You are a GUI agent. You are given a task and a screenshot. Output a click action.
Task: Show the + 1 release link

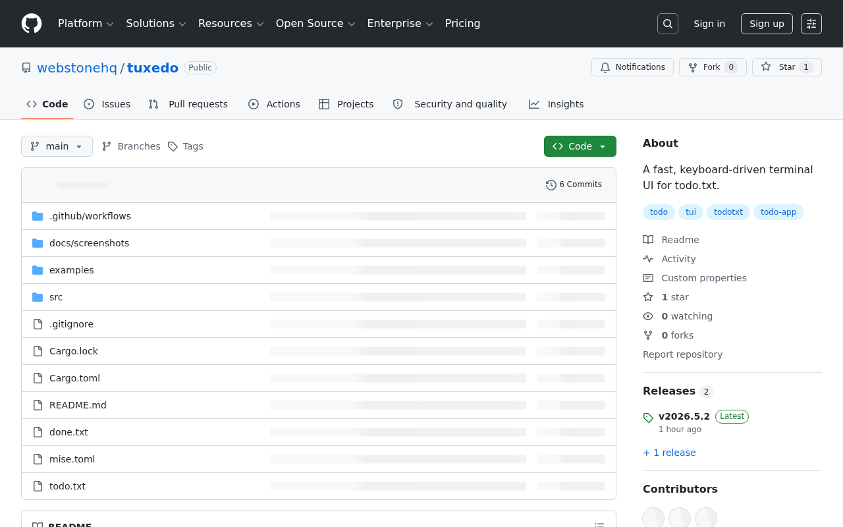(x=669, y=453)
